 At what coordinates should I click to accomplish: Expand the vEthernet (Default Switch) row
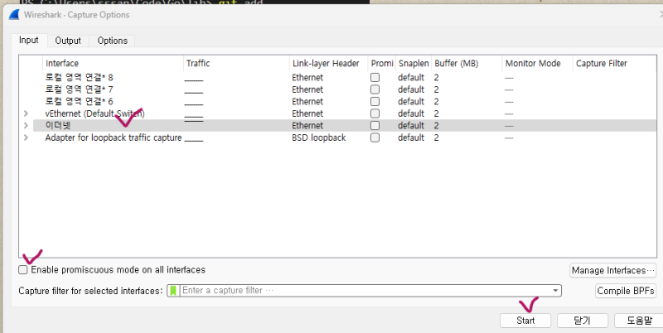point(27,113)
